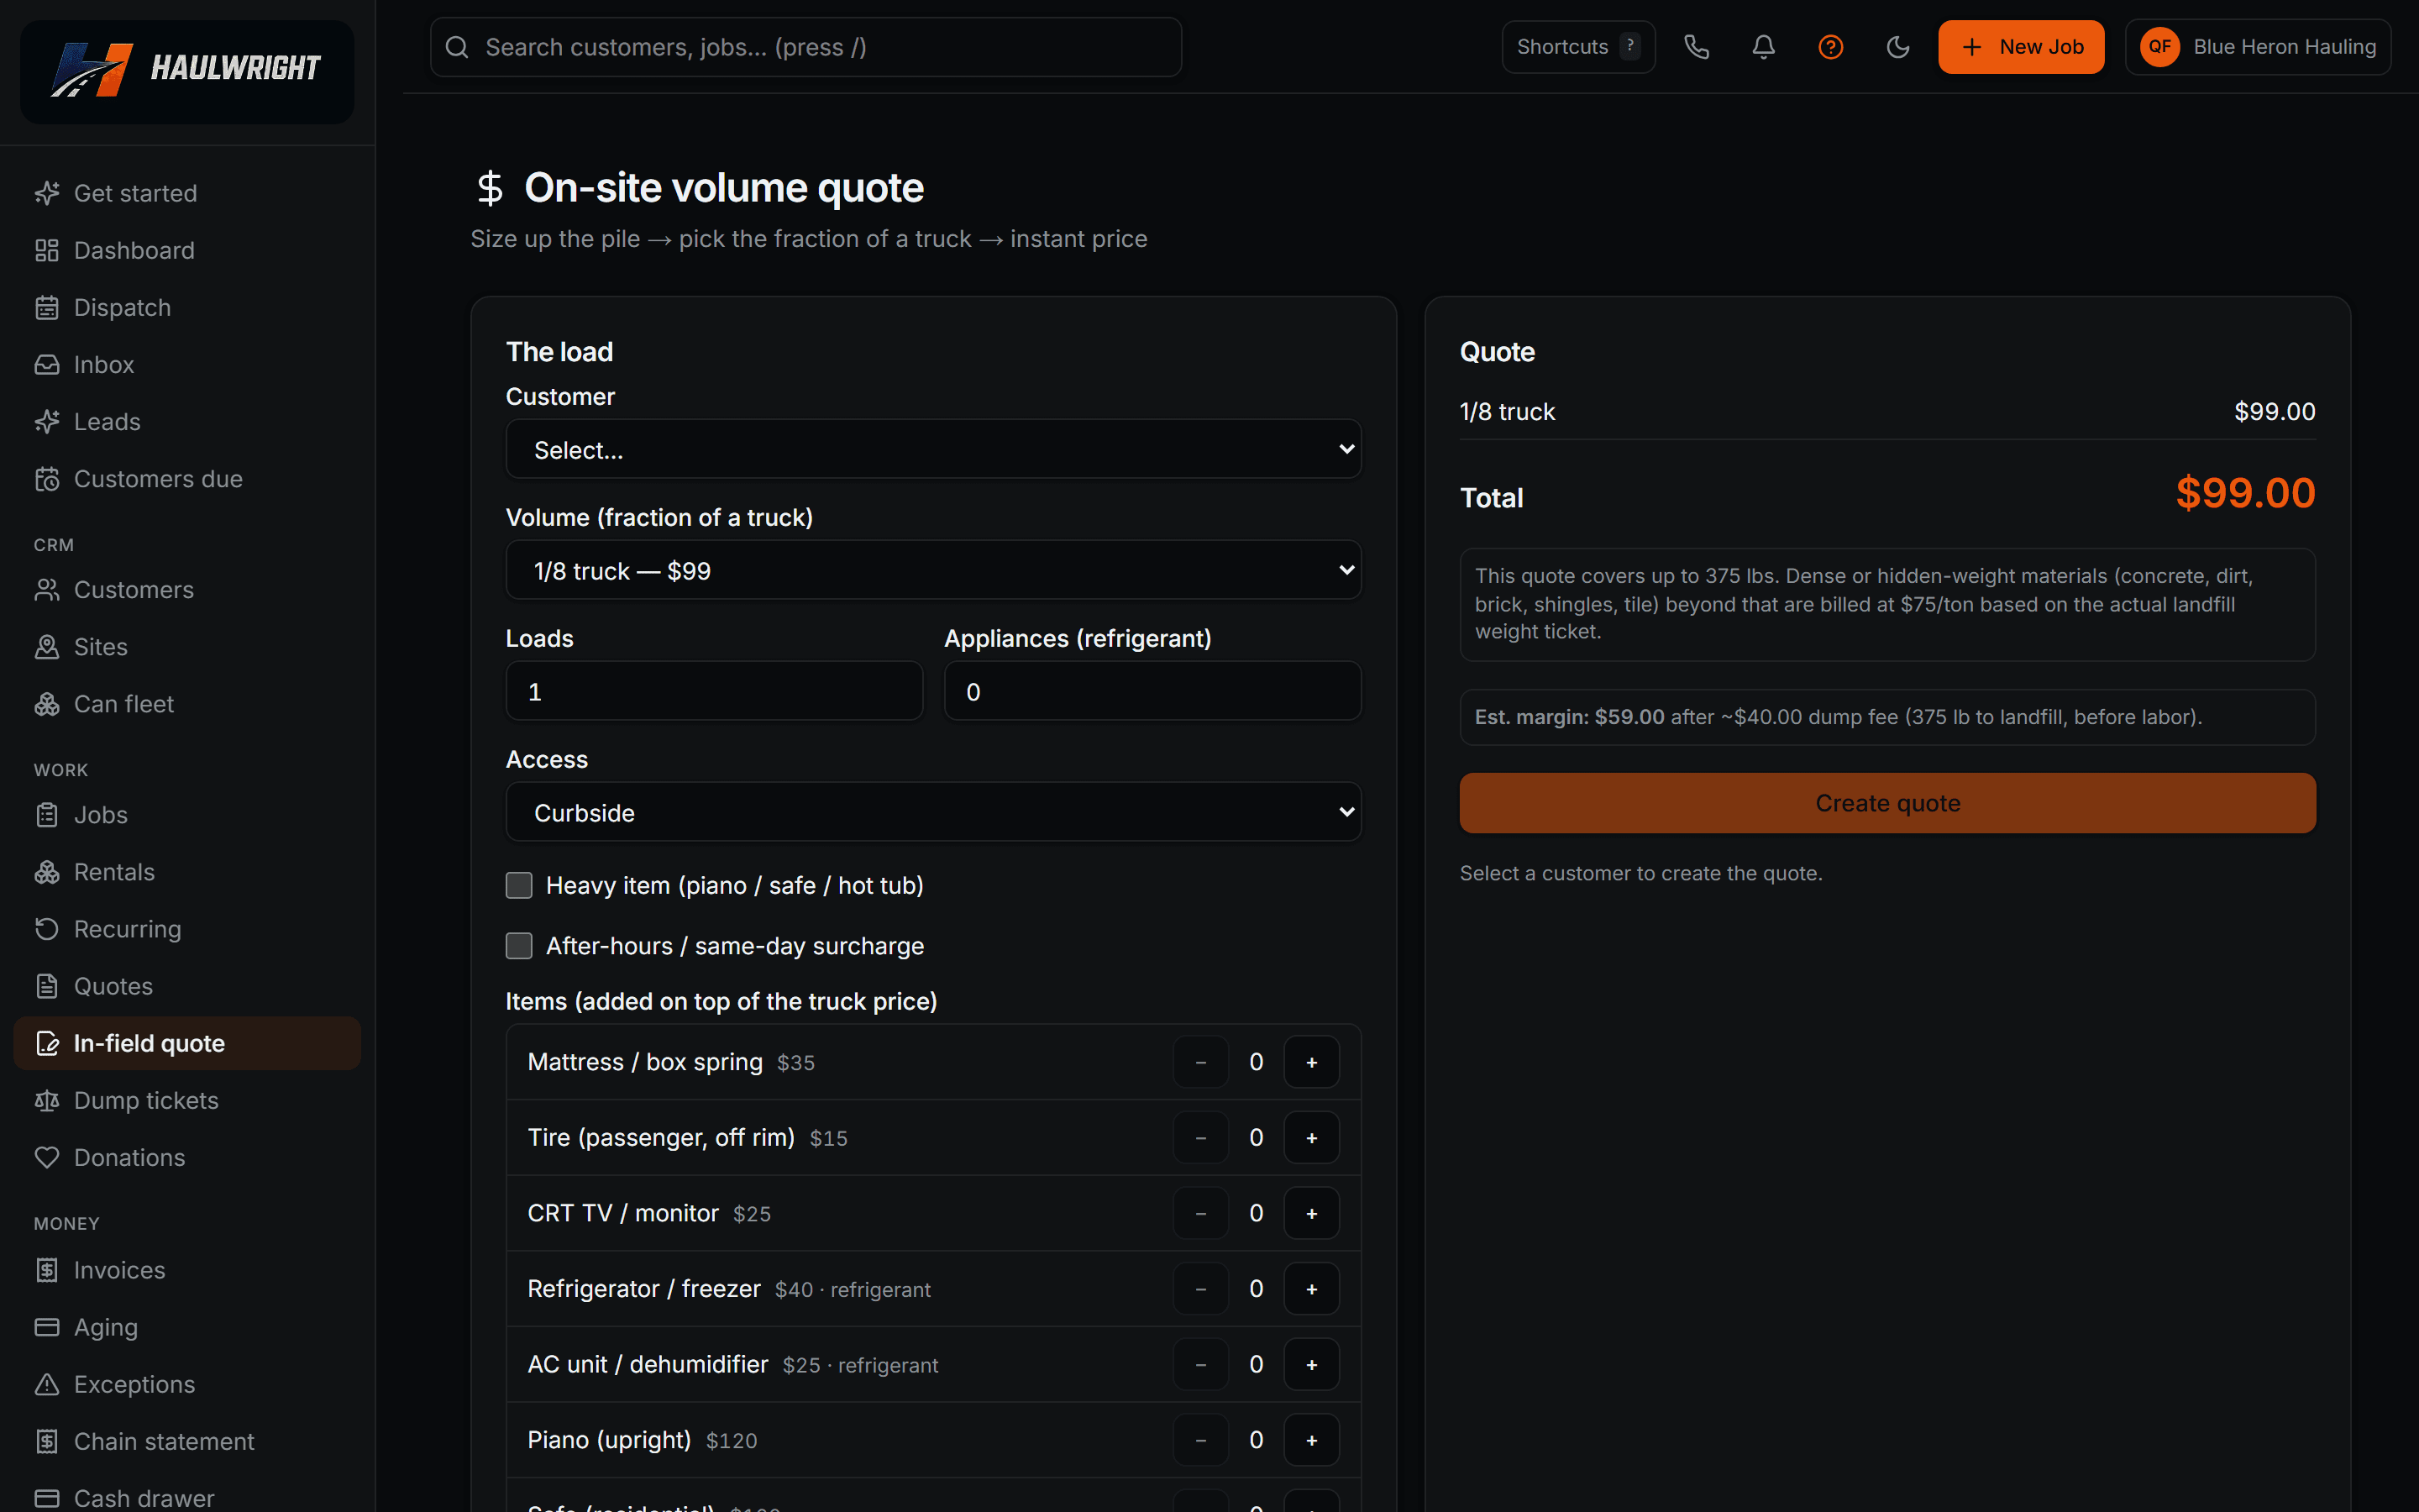Click the Dashboard grid icon

[x=47, y=250]
